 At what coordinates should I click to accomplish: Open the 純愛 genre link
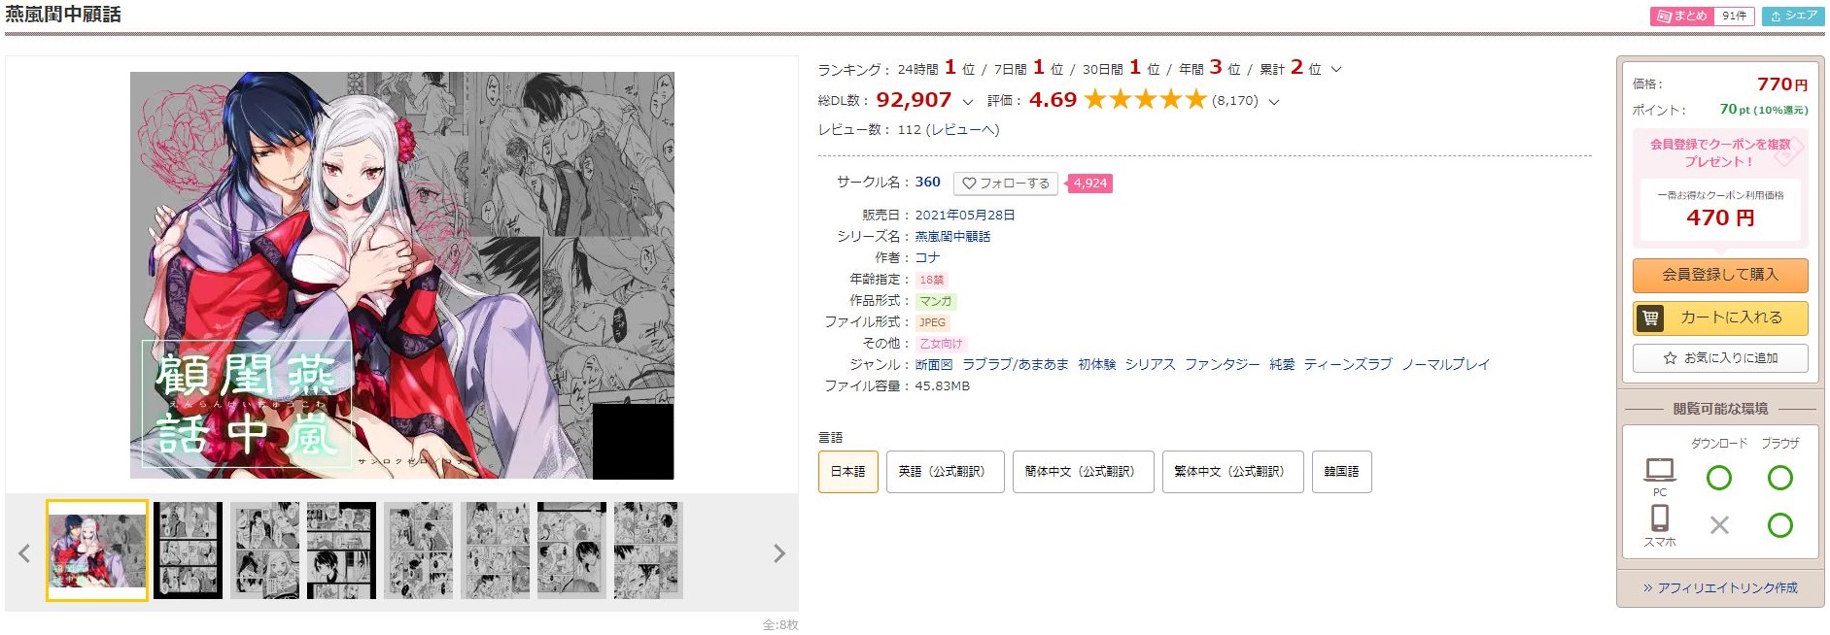pyautogui.click(x=1282, y=364)
